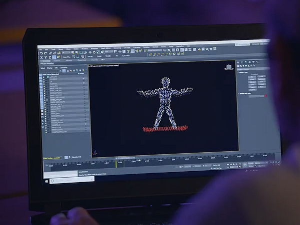Restrict to Z axis button
Viewport: 300px width, 225px height.
click(49, 57)
